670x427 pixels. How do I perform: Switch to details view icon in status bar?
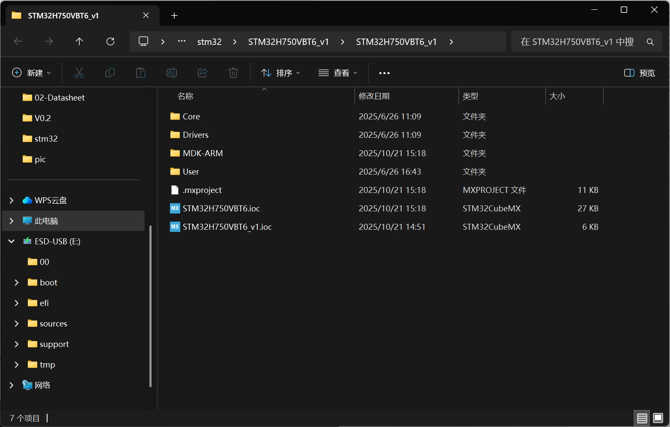tap(642, 418)
